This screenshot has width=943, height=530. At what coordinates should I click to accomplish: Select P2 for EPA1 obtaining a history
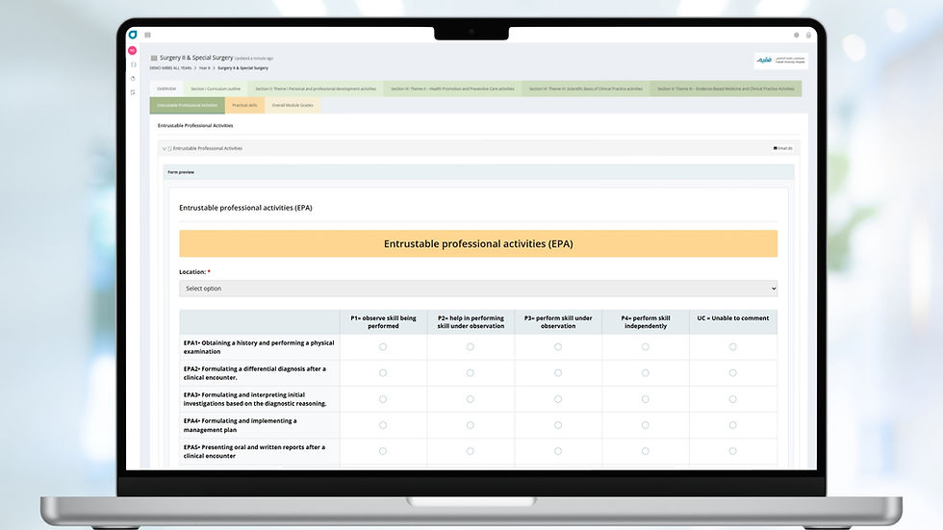tap(471, 346)
